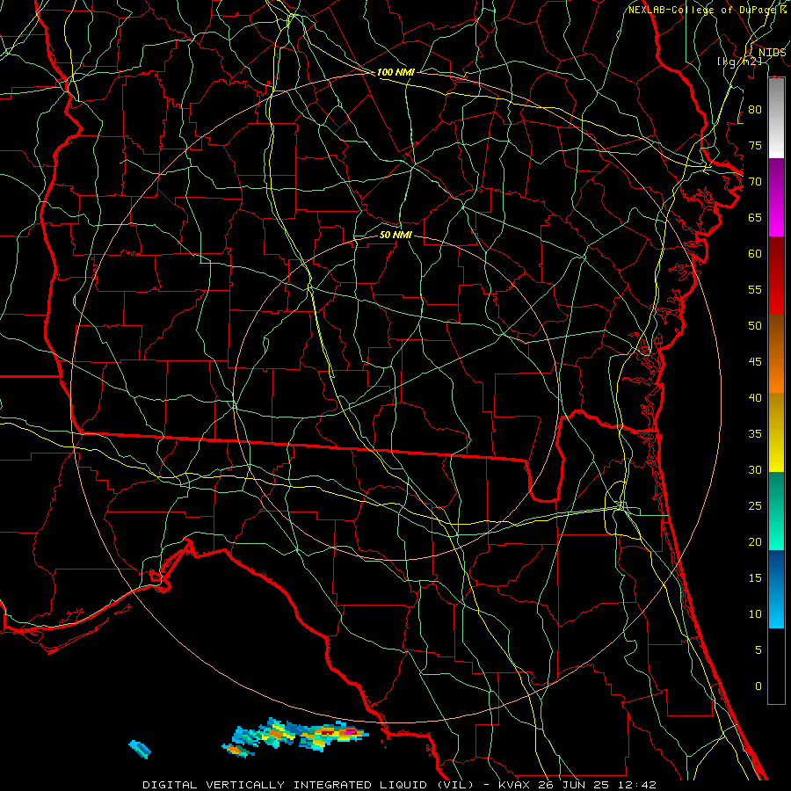This screenshot has width=791, height=791.
Task: Click the 50 NMI range ring label
Action: [395, 235]
